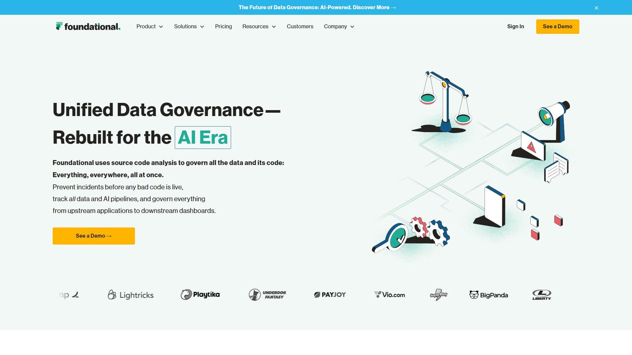Click the Liberty customer logo
This screenshot has width=632, height=355.
click(542, 295)
